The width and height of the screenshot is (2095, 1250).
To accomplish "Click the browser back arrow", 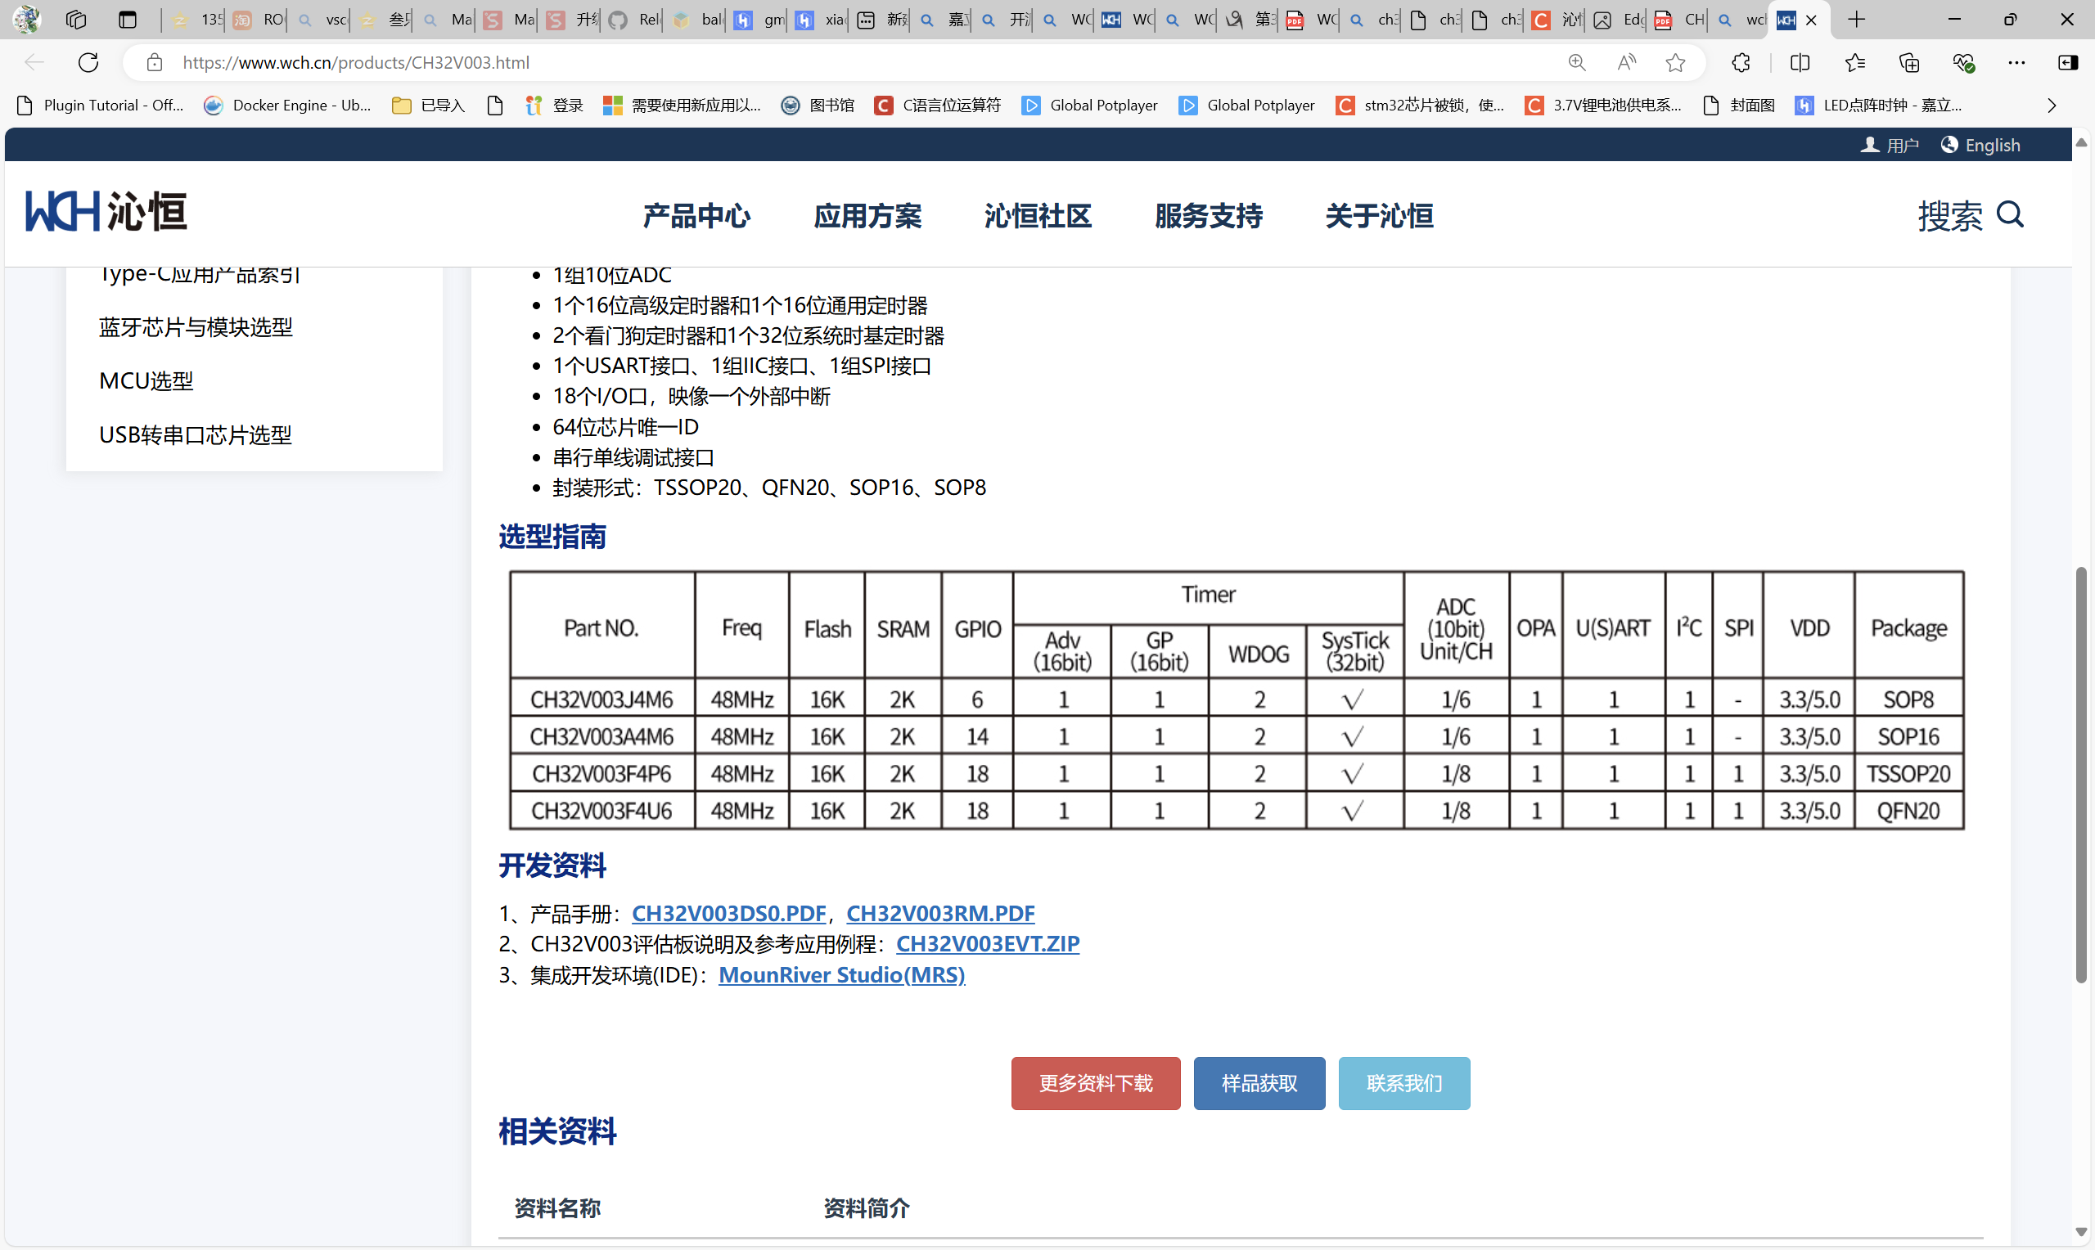I will [x=34, y=62].
